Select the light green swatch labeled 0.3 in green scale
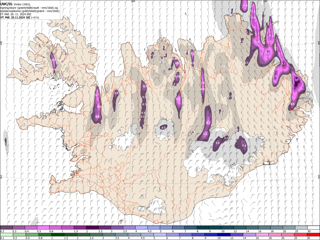The image size is (320, 240). pos(19,234)
